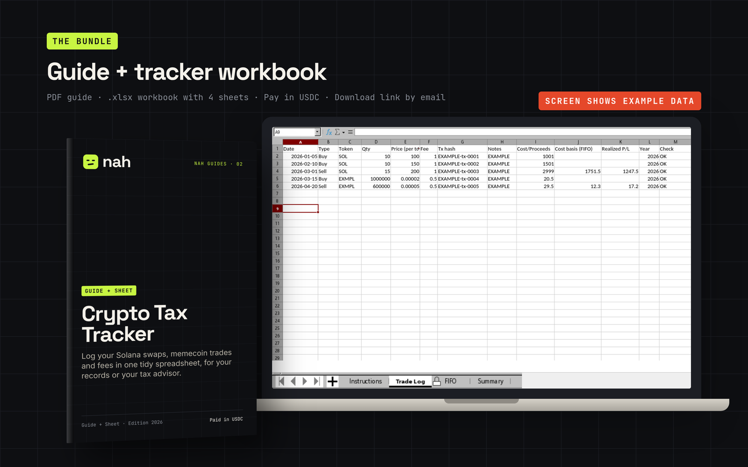
Task: Jump to the first sheet tab arrow
Action: point(281,381)
